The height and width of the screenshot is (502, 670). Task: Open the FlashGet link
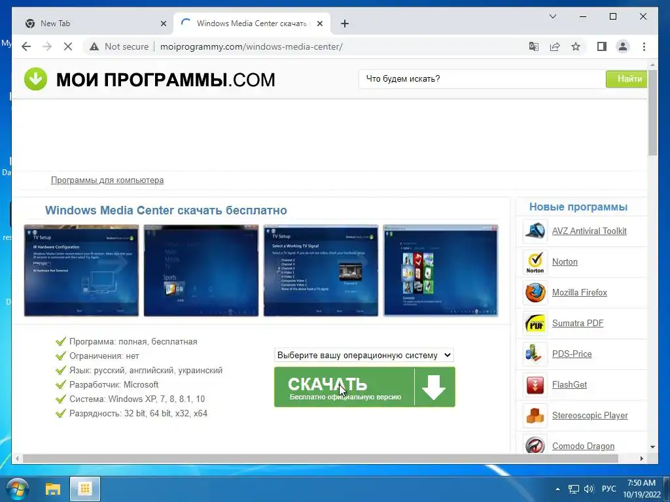(x=569, y=384)
